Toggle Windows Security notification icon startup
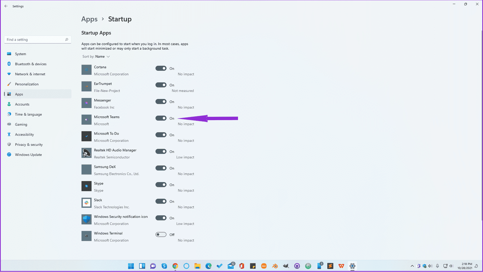The image size is (483, 272). (x=161, y=218)
